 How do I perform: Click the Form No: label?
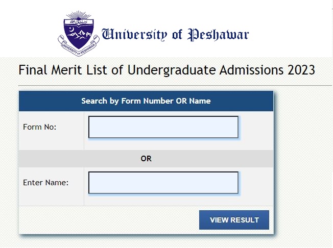(40, 127)
